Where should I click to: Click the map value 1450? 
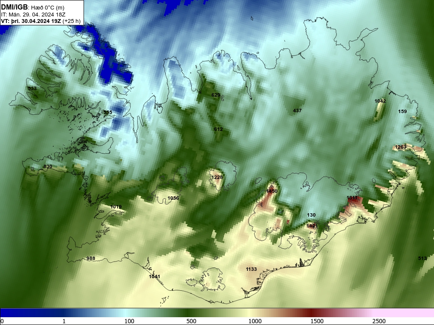click(x=272, y=191)
